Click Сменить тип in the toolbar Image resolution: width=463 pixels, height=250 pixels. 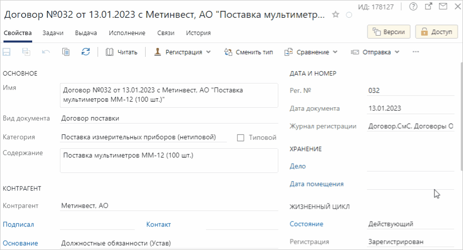(249, 52)
